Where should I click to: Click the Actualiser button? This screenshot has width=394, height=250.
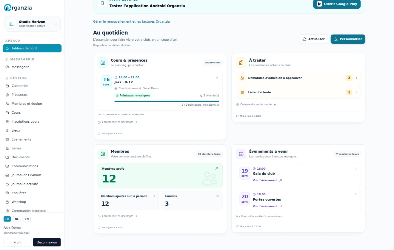click(x=313, y=39)
